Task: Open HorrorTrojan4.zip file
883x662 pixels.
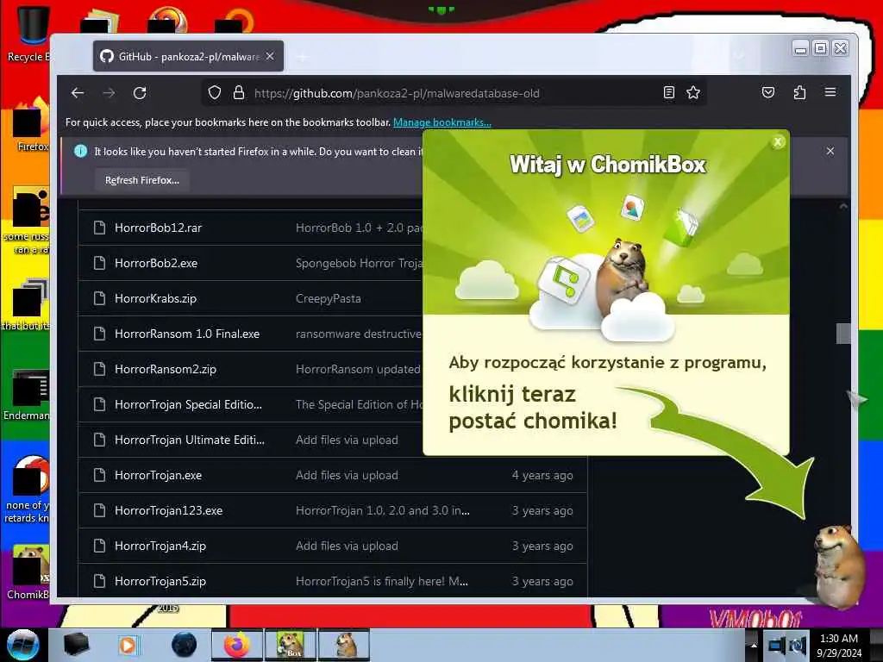Action: coord(160,546)
